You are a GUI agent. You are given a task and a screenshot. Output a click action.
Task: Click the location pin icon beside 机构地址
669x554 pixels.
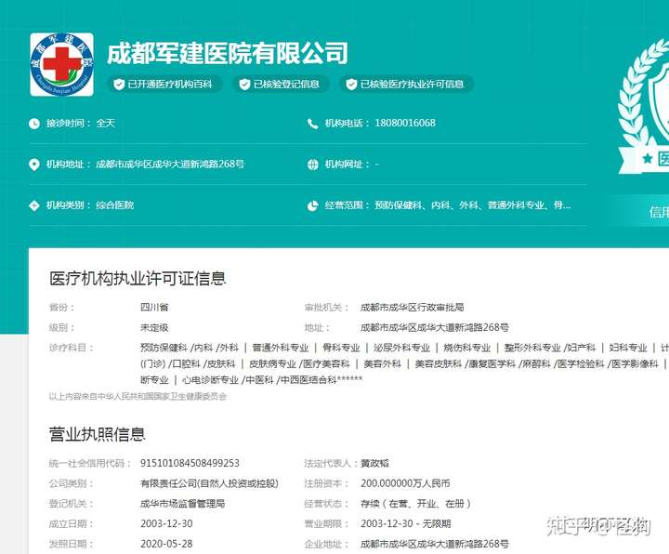coord(34,165)
